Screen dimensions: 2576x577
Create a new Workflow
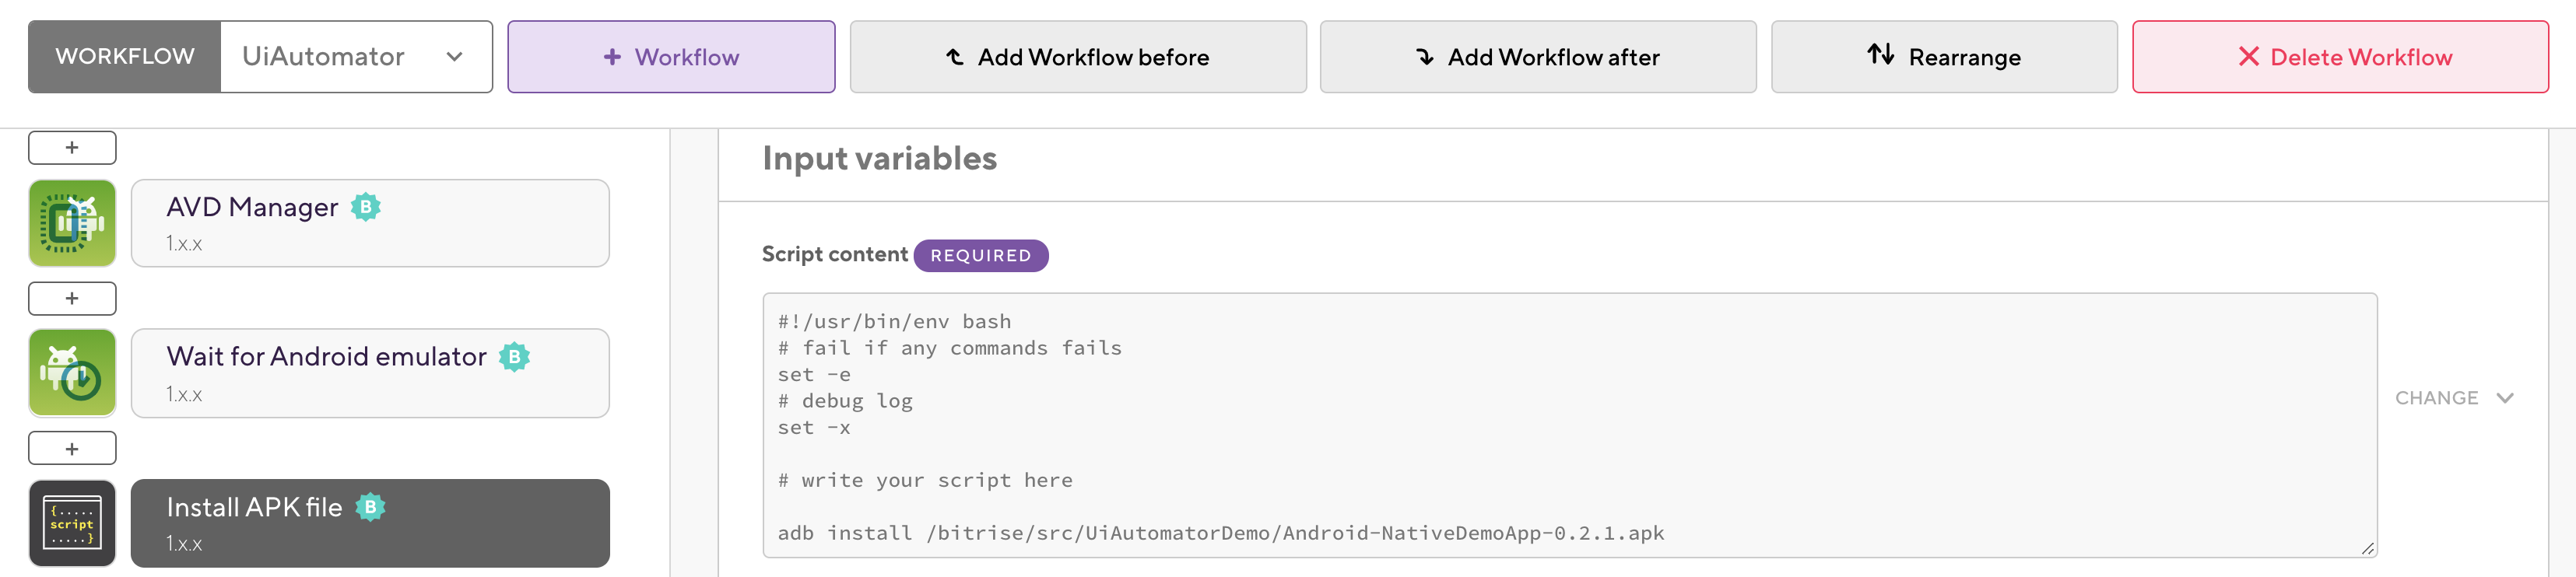[671, 57]
